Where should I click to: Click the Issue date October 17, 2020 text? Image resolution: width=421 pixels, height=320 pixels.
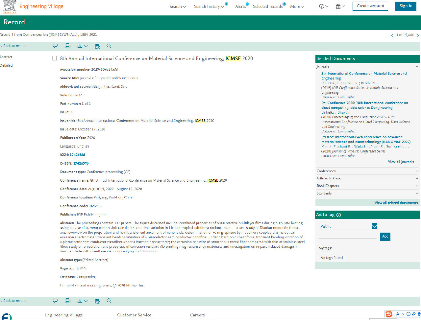pos(83,129)
